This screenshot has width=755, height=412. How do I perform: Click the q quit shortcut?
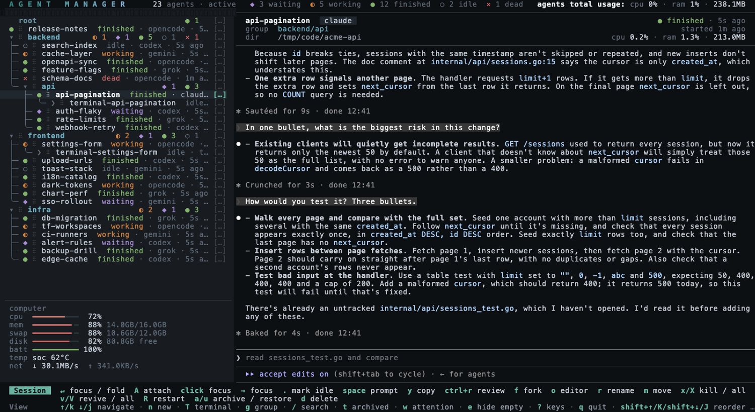tap(592, 407)
